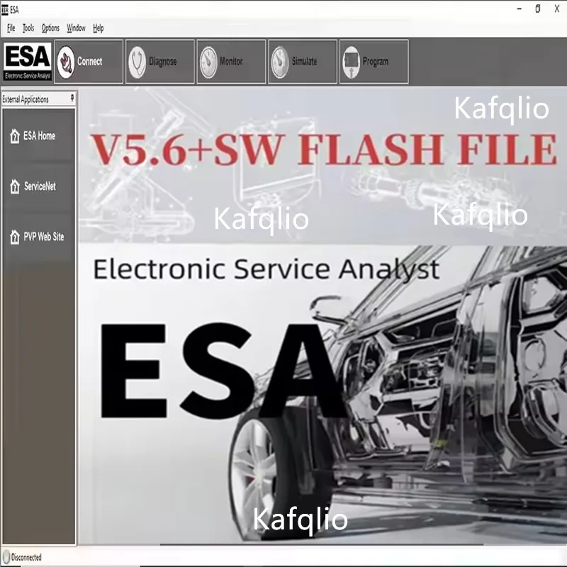The image size is (567, 567).
Task: Click the ESA Home house icon
Action: pyautogui.click(x=15, y=136)
